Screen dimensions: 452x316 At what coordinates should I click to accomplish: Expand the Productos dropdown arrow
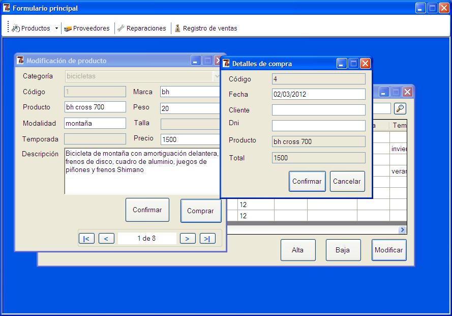56,28
